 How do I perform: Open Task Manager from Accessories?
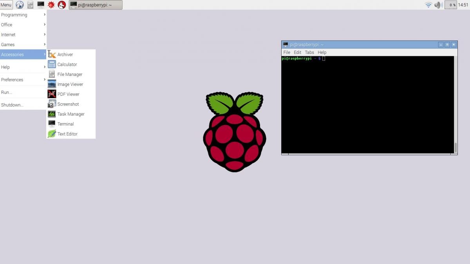point(71,114)
